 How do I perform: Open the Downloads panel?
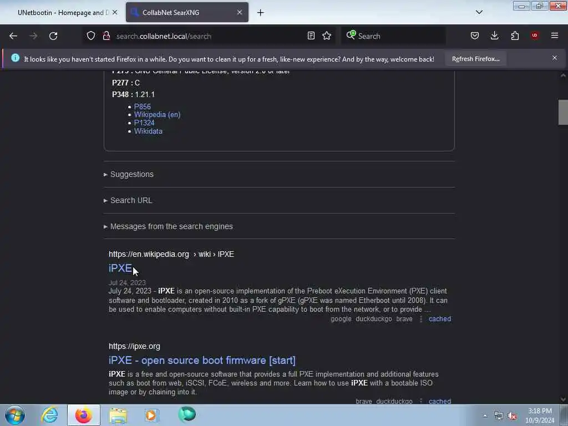pyautogui.click(x=494, y=36)
